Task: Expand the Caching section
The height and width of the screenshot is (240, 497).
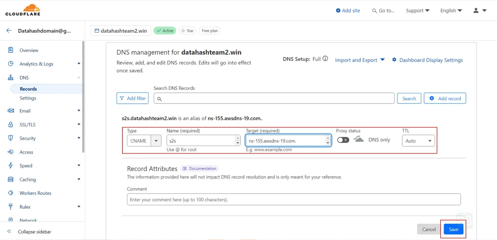Action: 79,179
